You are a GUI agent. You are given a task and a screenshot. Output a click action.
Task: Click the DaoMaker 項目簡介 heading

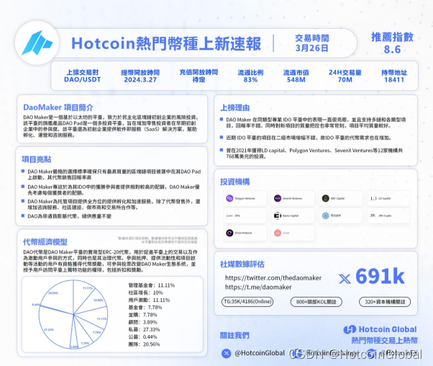(x=58, y=107)
